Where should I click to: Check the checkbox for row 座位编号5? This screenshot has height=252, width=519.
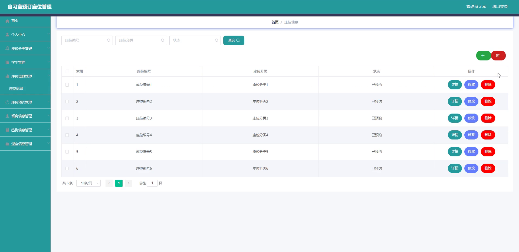pos(67,152)
